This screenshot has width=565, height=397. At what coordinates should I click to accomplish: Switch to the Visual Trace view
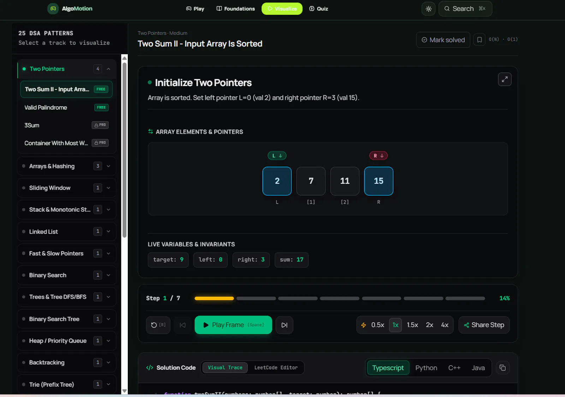[x=225, y=368]
